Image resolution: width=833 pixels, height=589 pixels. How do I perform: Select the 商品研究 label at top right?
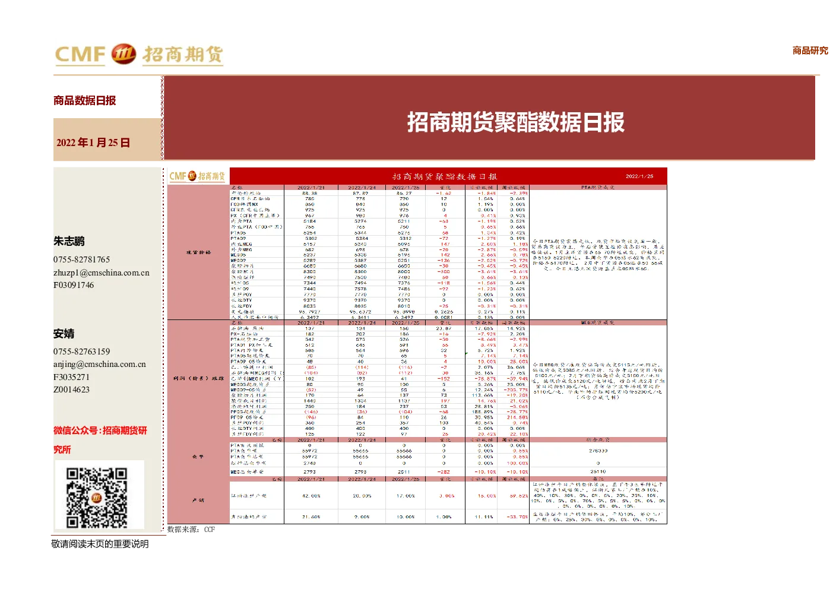[x=810, y=50]
